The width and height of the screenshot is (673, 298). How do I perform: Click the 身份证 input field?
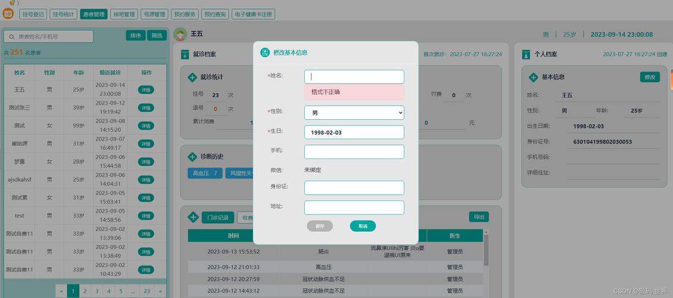354,188
